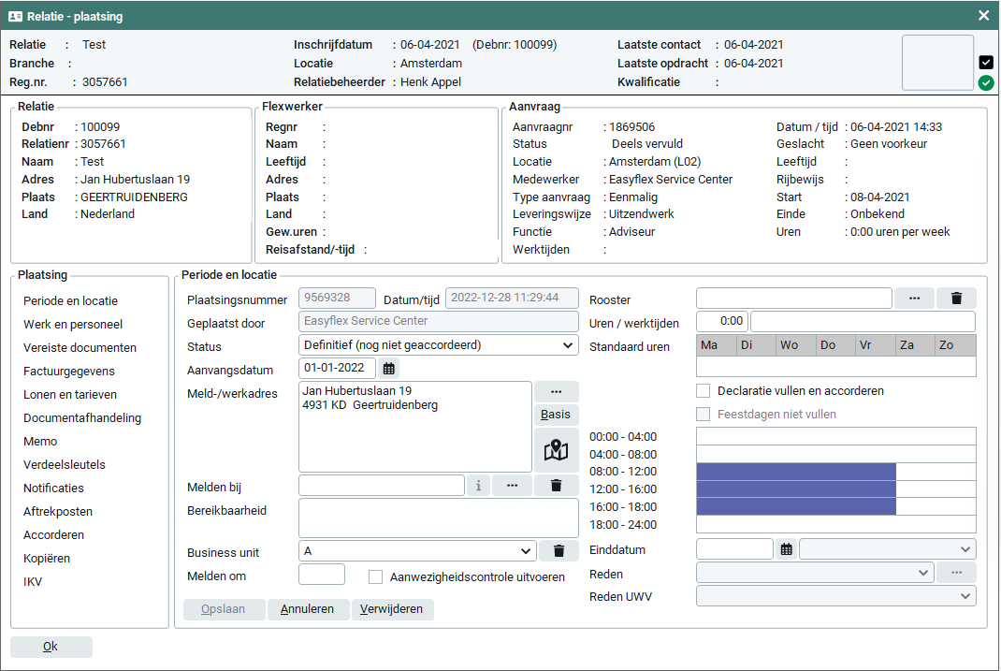Toggle the black checkbox beside the photo box
This screenshot has height=671, width=1001.
point(986,63)
